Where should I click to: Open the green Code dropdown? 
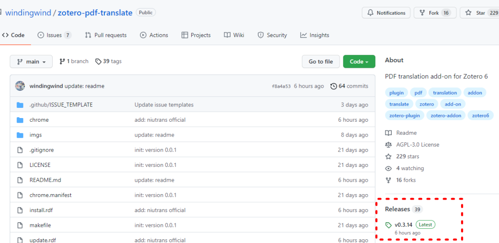359,62
